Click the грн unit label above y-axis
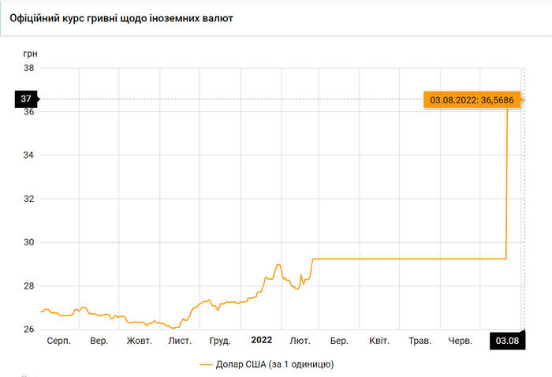Image resolution: width=552 pixels, height=377 pixels. coord(30,54)
